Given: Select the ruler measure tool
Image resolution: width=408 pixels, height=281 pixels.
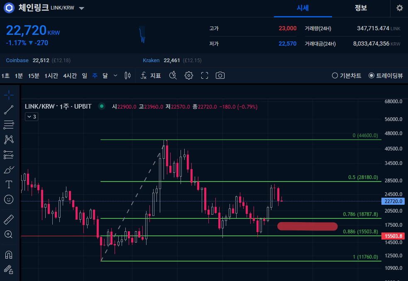Looking at the screenshot, I should point(9,220).
